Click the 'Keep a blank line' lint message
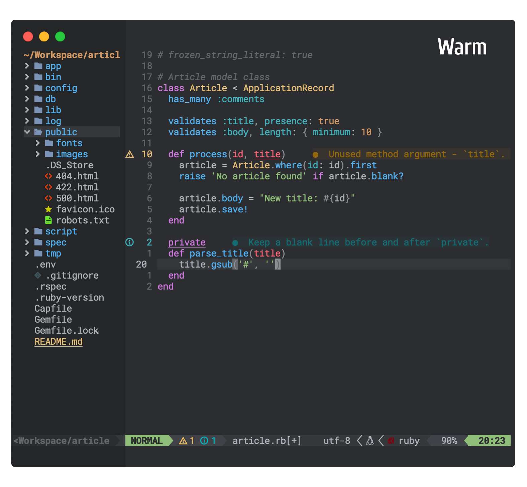 (x=368, y=242)
